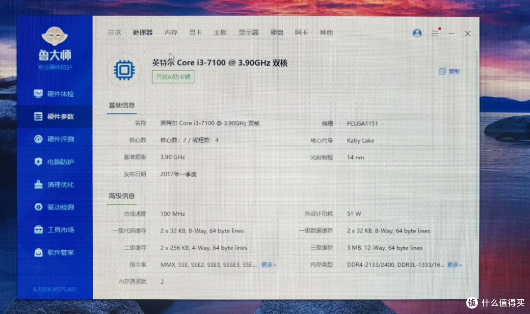The width and height of the screenshot is (530, 314).
Task: Expand 更多 for 指令集
Action: tap(269, 264)
